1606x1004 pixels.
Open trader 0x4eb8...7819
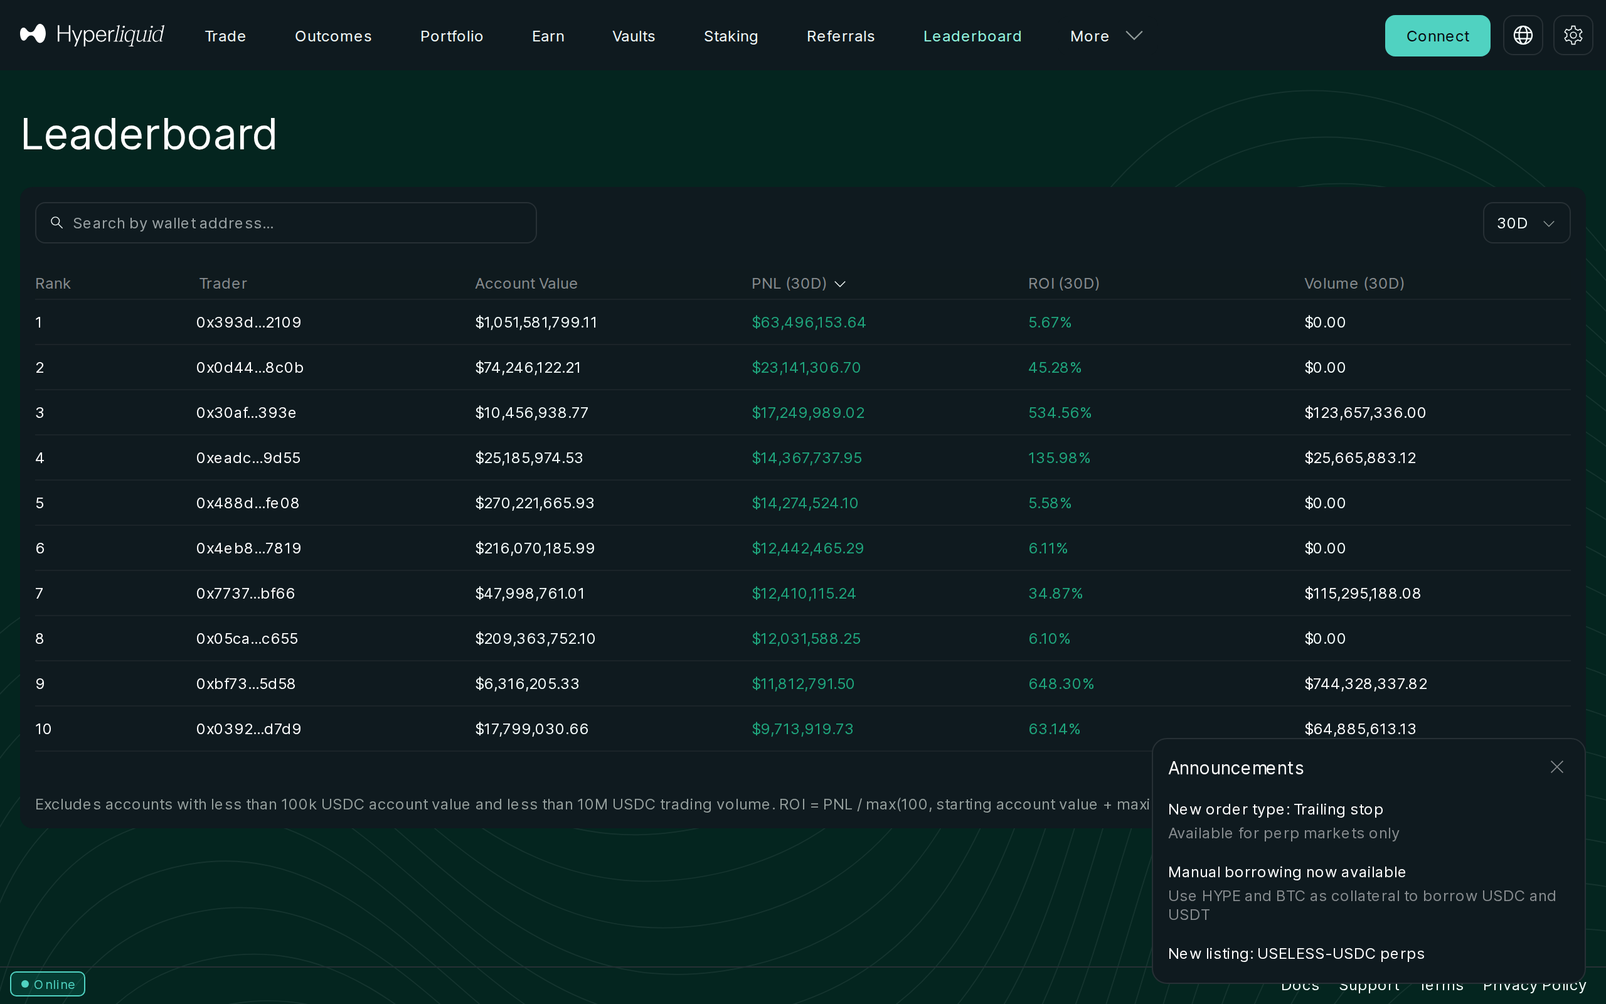point(248,548)
